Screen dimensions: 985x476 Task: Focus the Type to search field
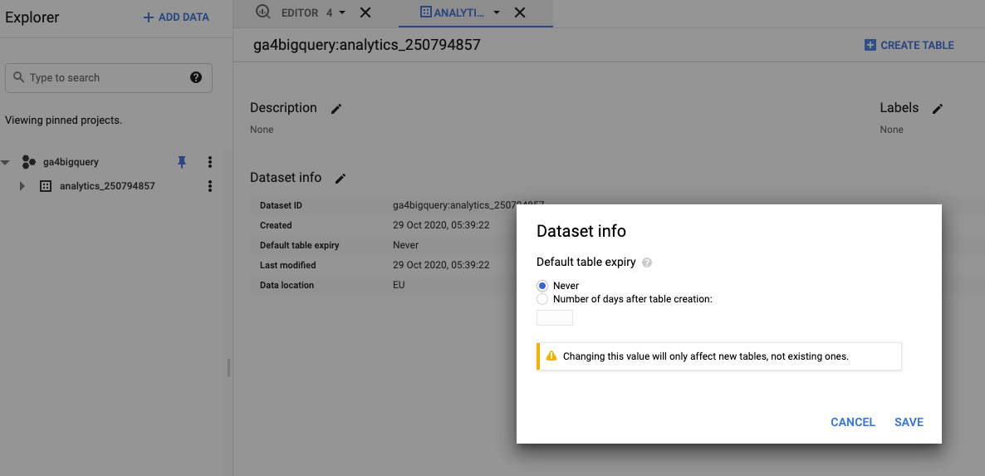(x=109, y=78)
